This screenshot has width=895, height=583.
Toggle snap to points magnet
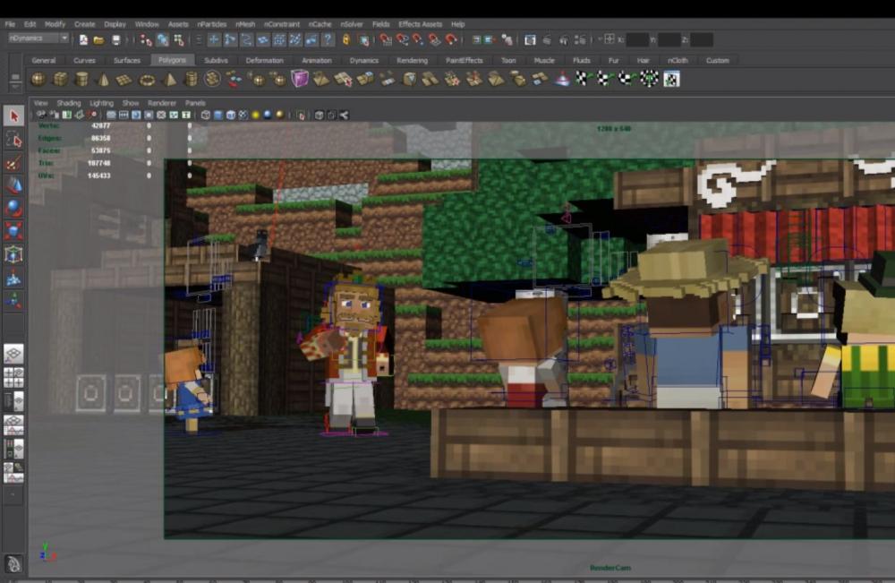pyautogui.click(x=418, y=40)
